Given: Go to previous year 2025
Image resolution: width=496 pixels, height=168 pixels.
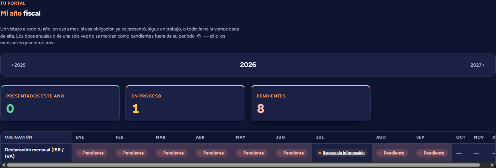Looking at the screenshot, I should 18,65.
